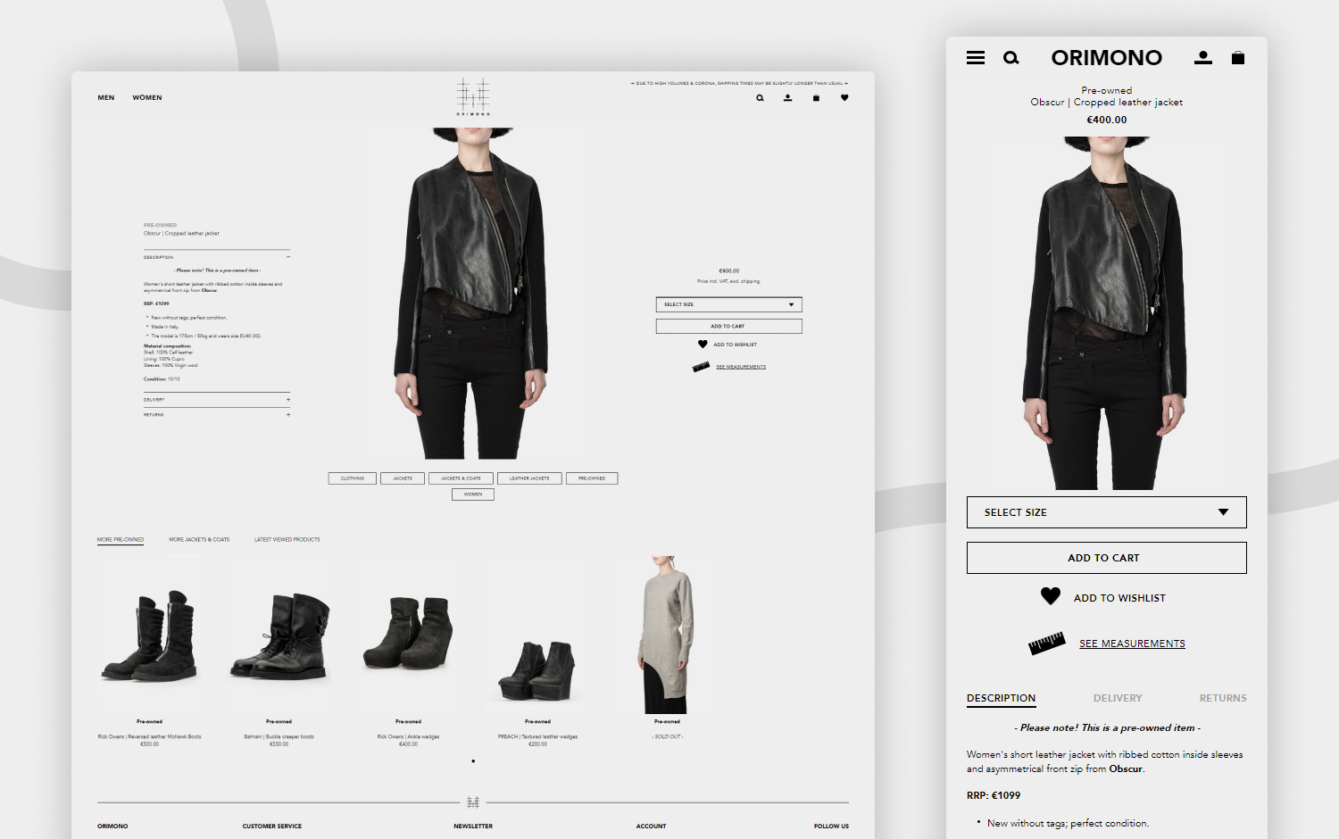Viewport: 1339px width, 839px height.
Task: Click the account icon in desktop header
Action: coord(787,98)
